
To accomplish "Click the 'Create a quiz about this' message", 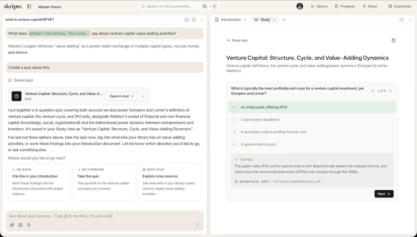I will (105, 67).
